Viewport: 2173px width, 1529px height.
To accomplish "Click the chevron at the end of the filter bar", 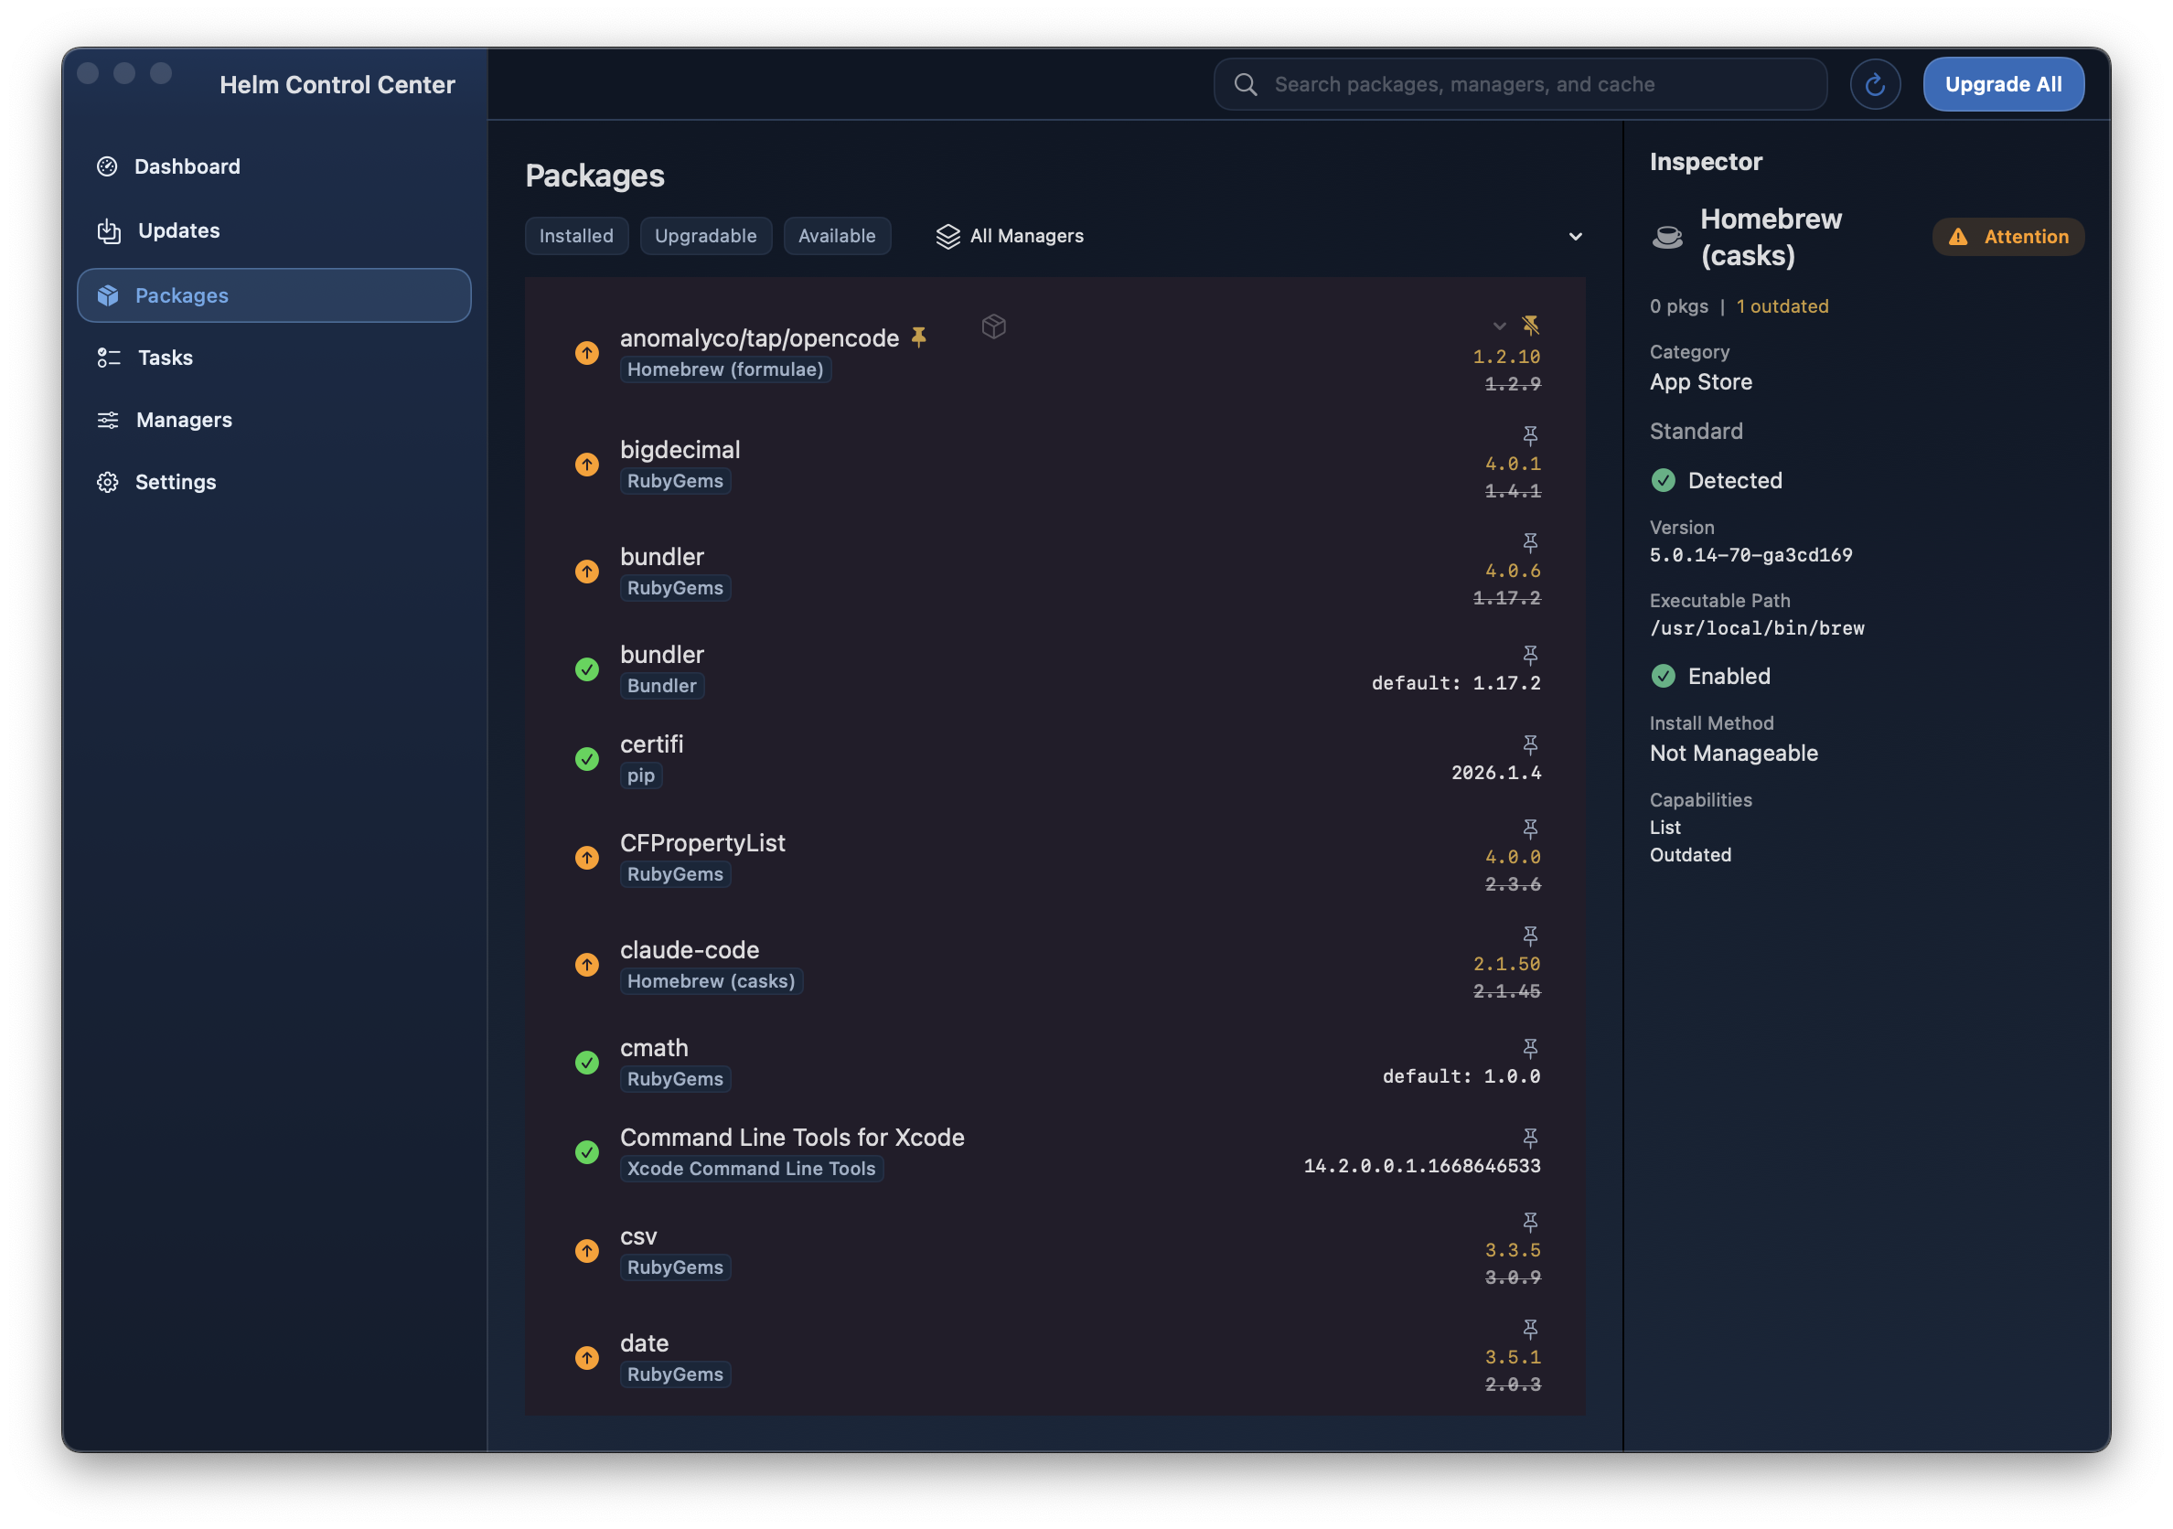I will [x=1575, y=237].
